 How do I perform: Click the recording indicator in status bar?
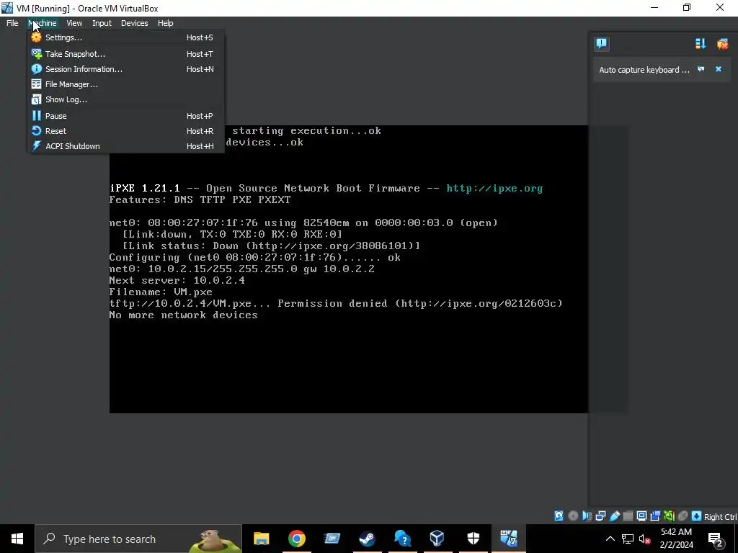pyautogui.click(x=655, y=516)
